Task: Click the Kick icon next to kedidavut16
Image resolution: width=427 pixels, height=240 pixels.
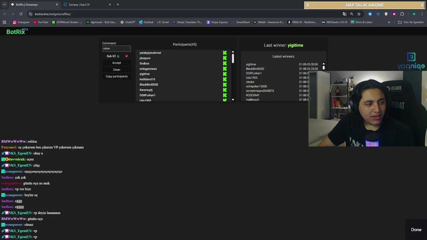Action: point(225,79)
